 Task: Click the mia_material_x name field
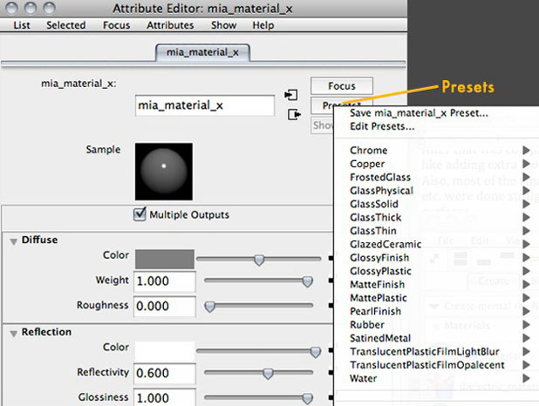pyautogui.click(x=205, y=105)
